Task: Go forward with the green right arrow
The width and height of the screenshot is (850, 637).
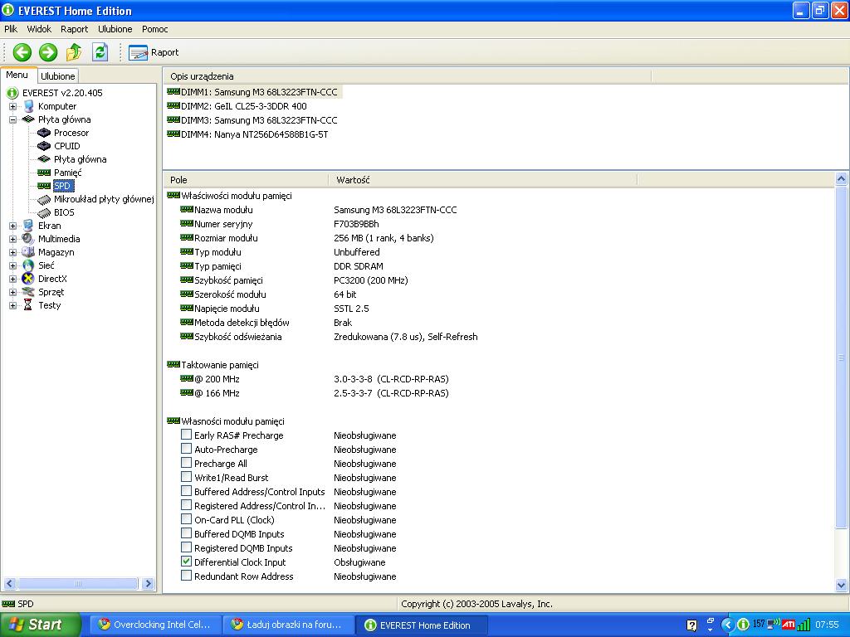Action: [48, 52]
